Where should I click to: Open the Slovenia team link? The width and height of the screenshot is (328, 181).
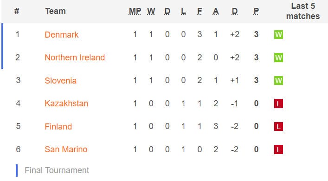60,81
